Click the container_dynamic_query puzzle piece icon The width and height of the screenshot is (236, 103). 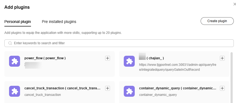tap(129, 91)
